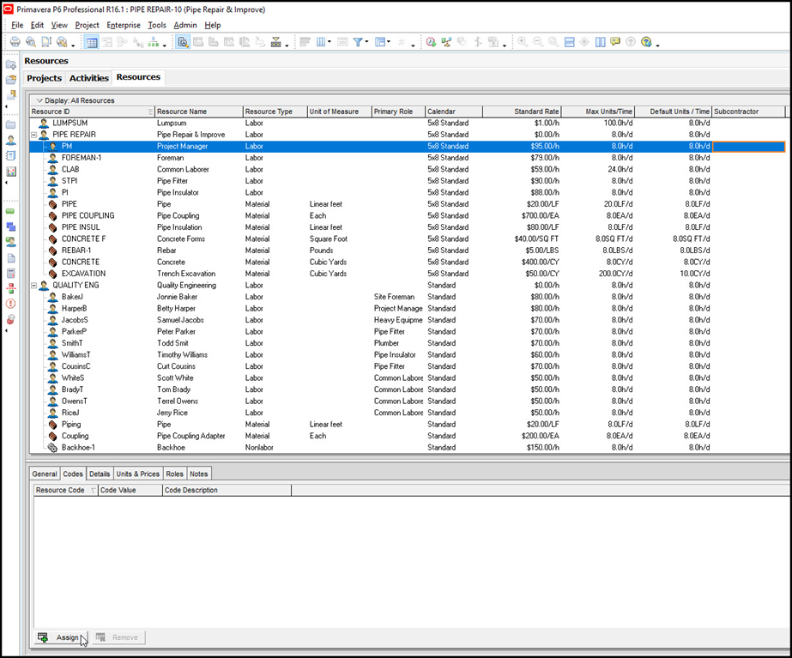Click the Print icon in toolbar
The width and height of the screenshot is (792, 658).
coord(15,42)
